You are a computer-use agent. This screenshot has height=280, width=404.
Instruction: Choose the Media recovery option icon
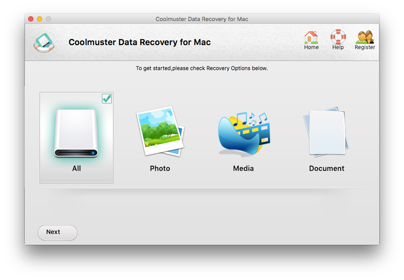point(244,134)
